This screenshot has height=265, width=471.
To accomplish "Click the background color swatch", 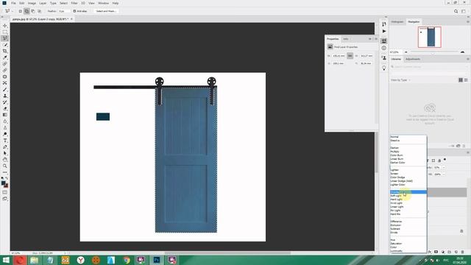I will point(7,185).
